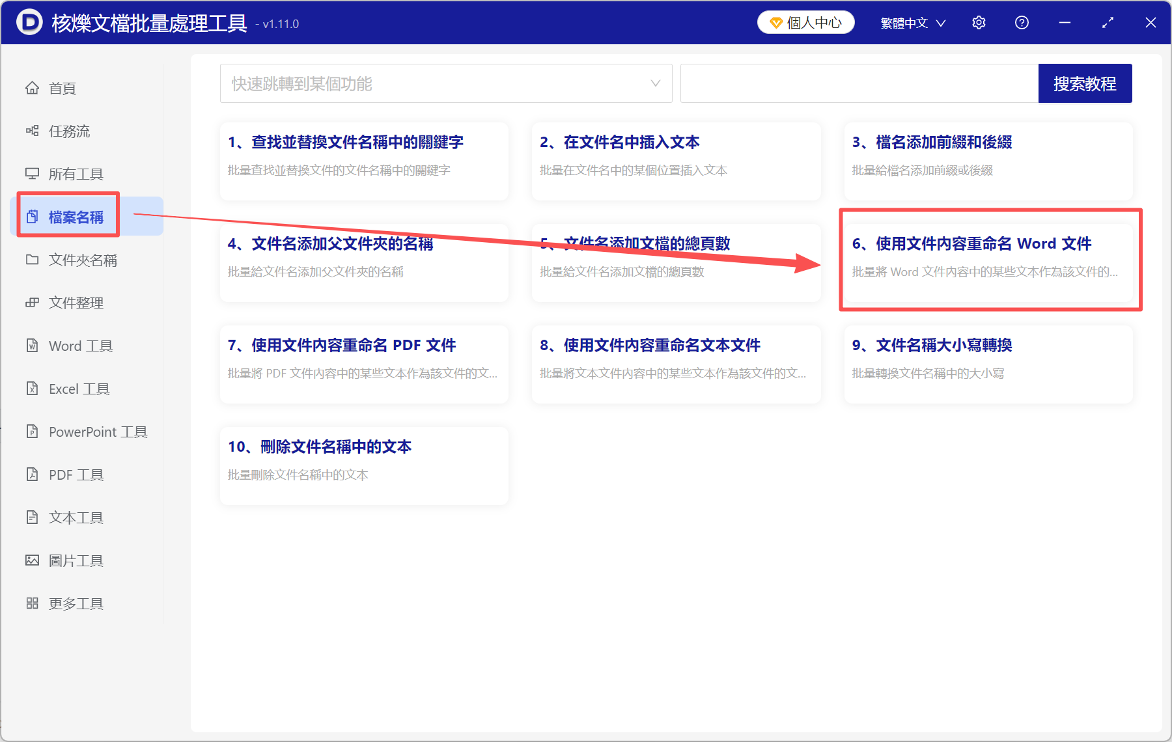Open 所有工具 from the sidebar
This screenshot has width=1172, height=742.
click(x=75, y=173)
